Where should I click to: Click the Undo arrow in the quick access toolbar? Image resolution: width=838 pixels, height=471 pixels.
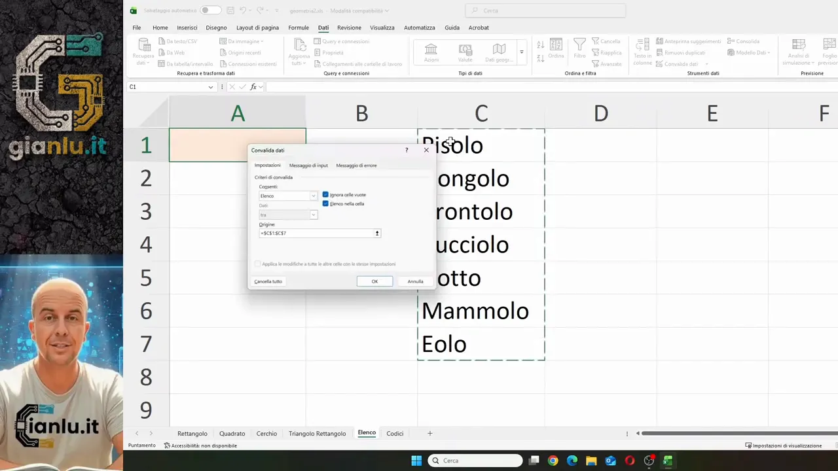(242, 10)
